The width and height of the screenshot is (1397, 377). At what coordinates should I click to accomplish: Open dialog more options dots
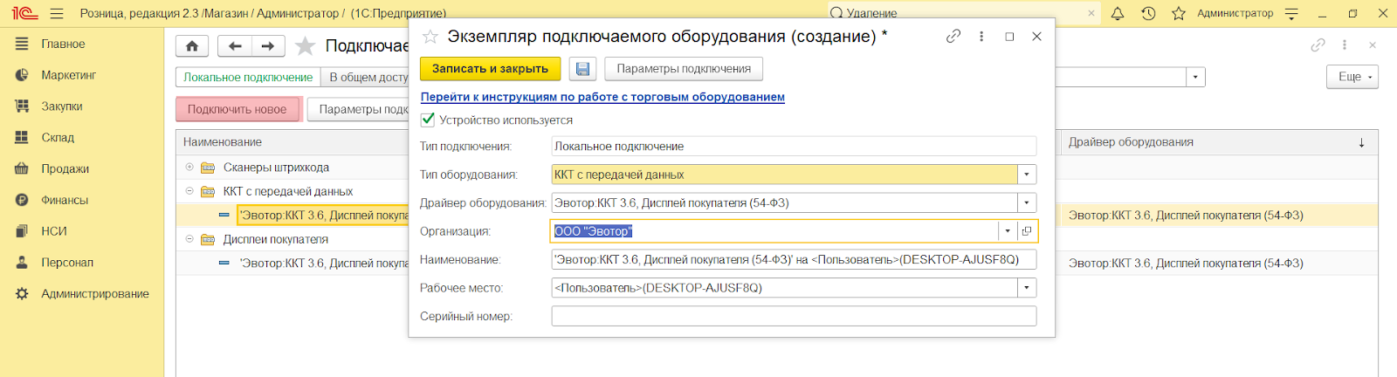[x=981, y=37]
